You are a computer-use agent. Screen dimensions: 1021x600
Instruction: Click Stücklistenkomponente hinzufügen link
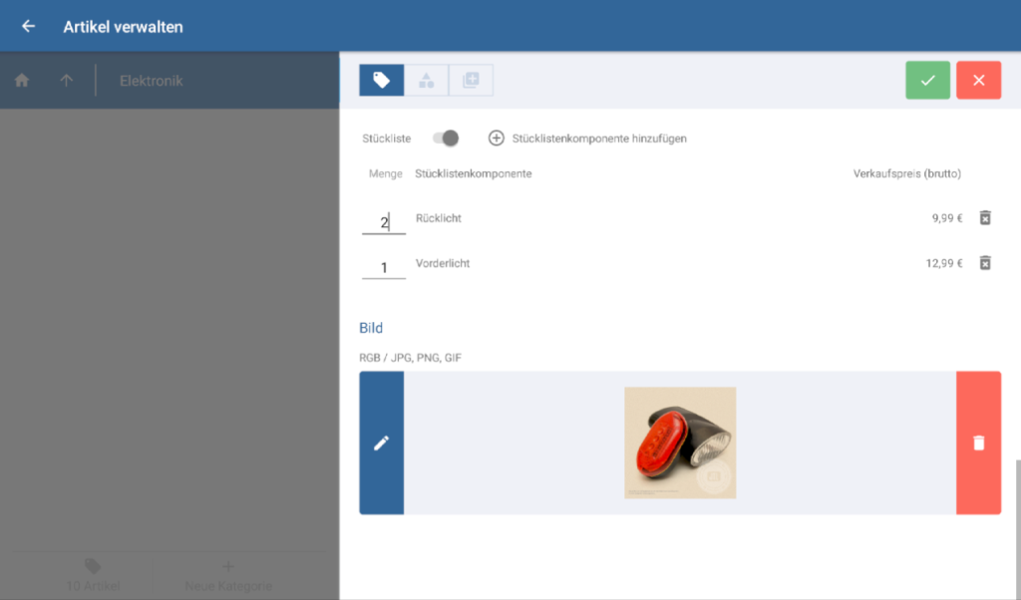pos(598,139)
